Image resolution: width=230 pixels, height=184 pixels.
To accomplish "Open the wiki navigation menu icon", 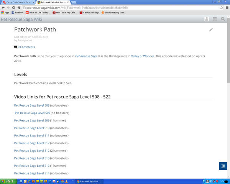I will click(215, 19).
